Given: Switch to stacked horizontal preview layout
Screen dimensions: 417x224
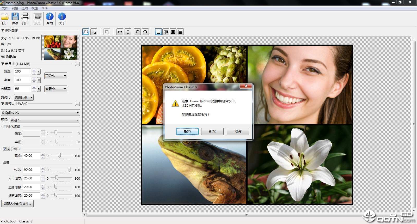Looking at the screenshot, I should coord(180,32).
